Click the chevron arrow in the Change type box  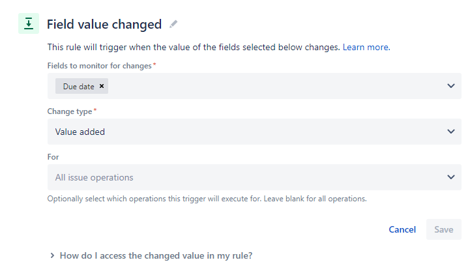pyautogui.click(x=451, y=132)
